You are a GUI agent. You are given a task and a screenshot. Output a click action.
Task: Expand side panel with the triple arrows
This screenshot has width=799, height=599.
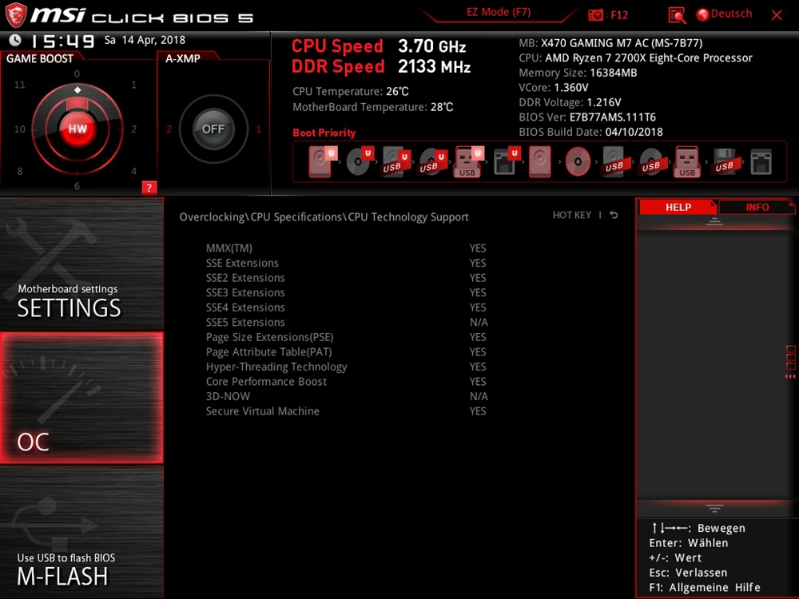[790, 376]
